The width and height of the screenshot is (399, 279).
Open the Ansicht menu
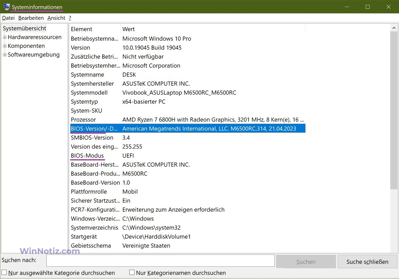pos(56,18)
